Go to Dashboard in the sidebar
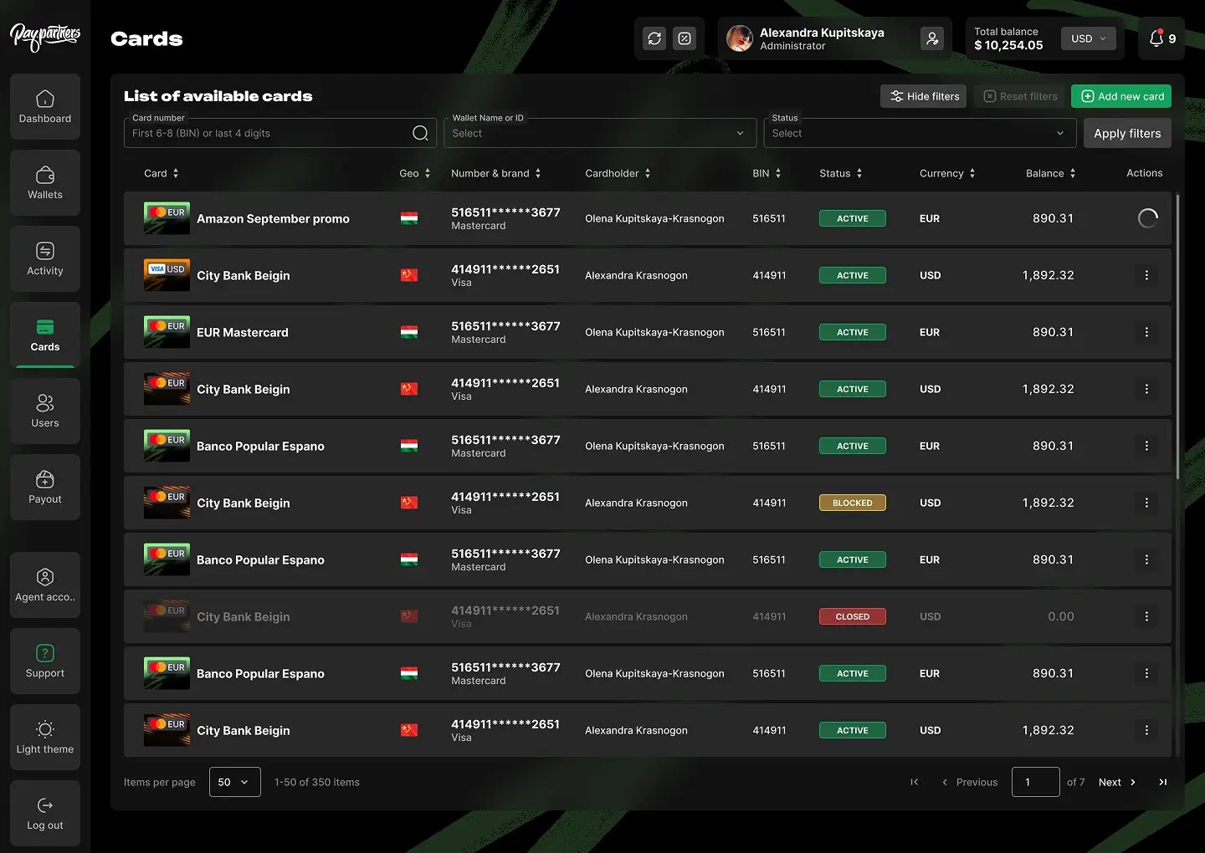The height and width of the screenshot is (853, 1205). pyautogui.click(x=45, y=106)
